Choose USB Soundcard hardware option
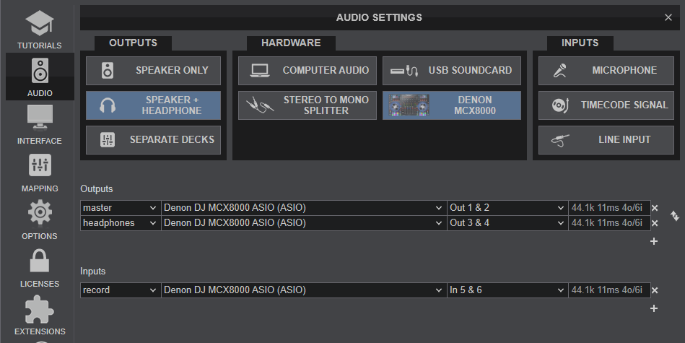 pyautogui.click(x=451, y=71)
